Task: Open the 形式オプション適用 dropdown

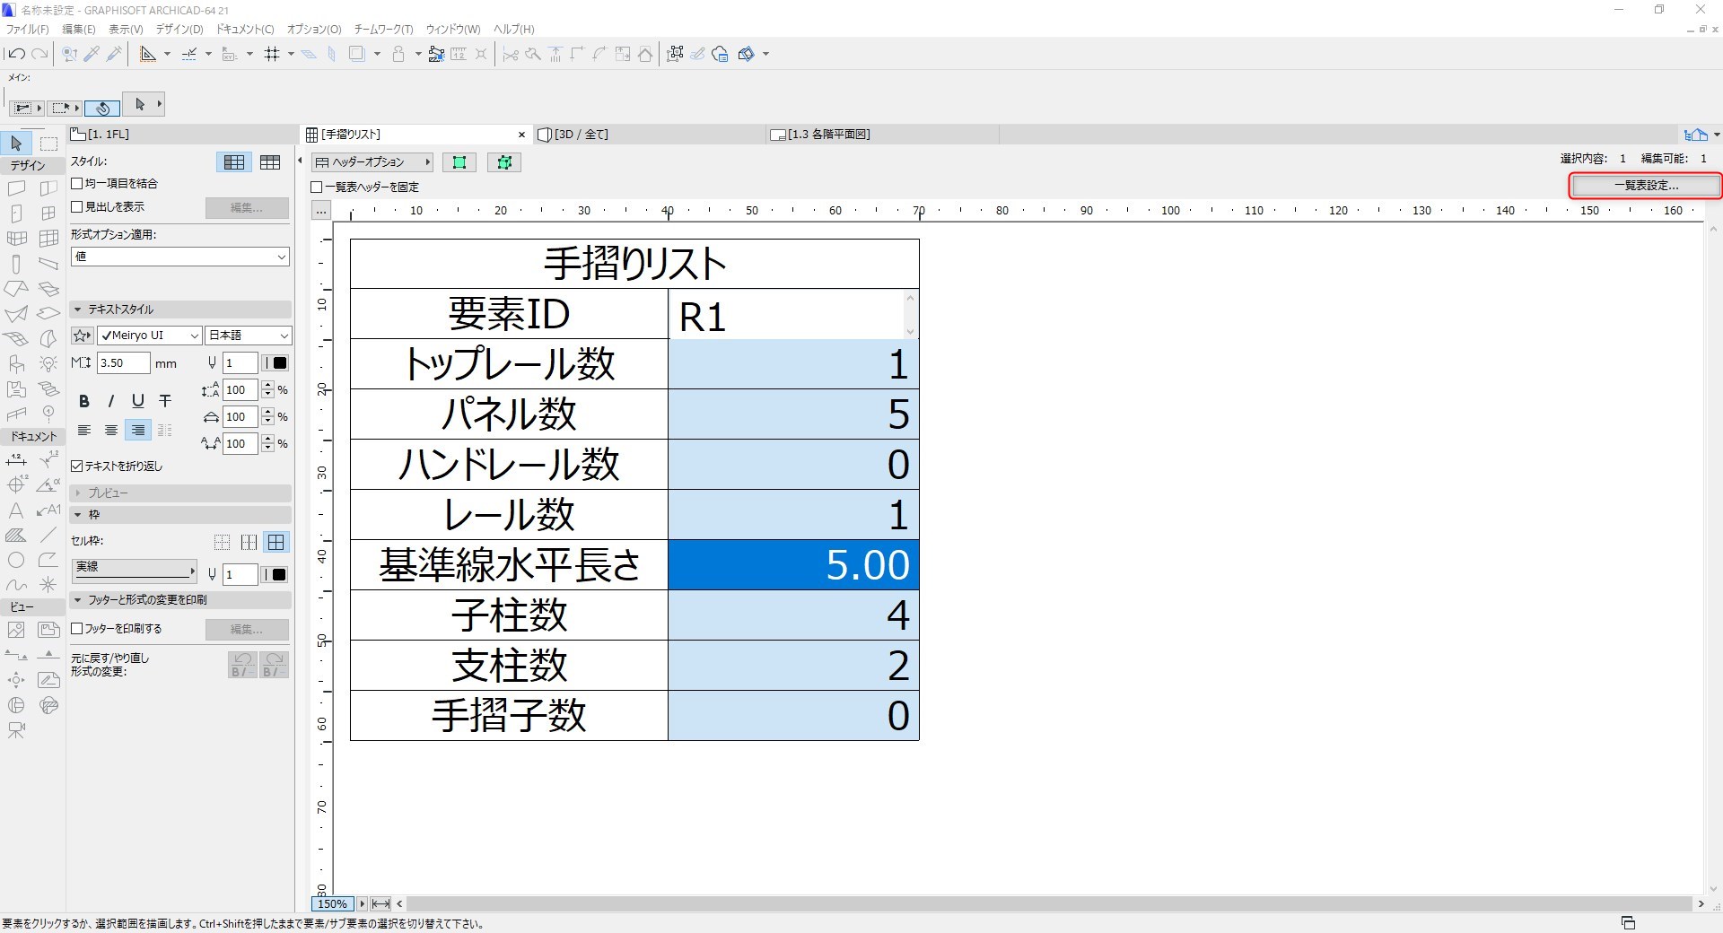Action: (180, 257)
